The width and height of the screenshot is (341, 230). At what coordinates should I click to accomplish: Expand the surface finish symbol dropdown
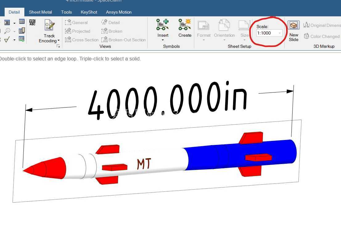click(x=14, y=40)
